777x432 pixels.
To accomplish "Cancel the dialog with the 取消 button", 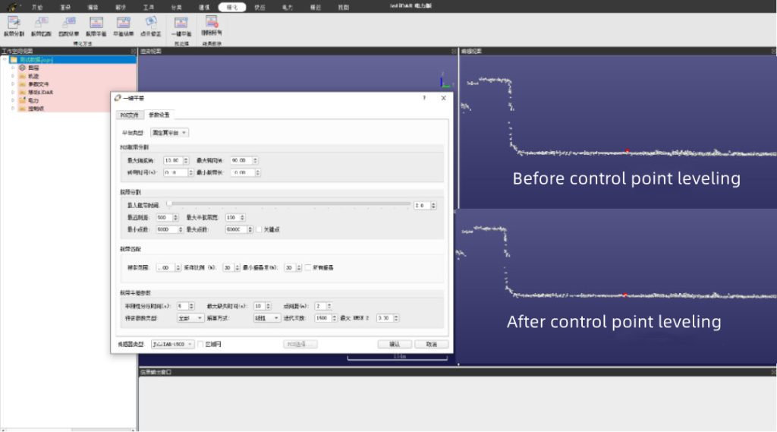I will [x=432, y=344].
